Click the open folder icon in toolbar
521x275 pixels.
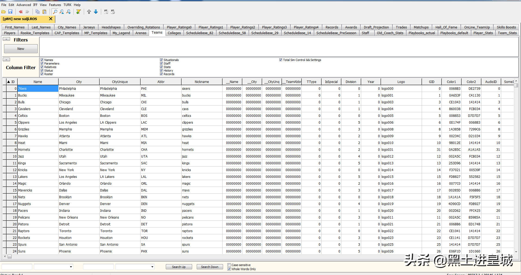[4, 12]
